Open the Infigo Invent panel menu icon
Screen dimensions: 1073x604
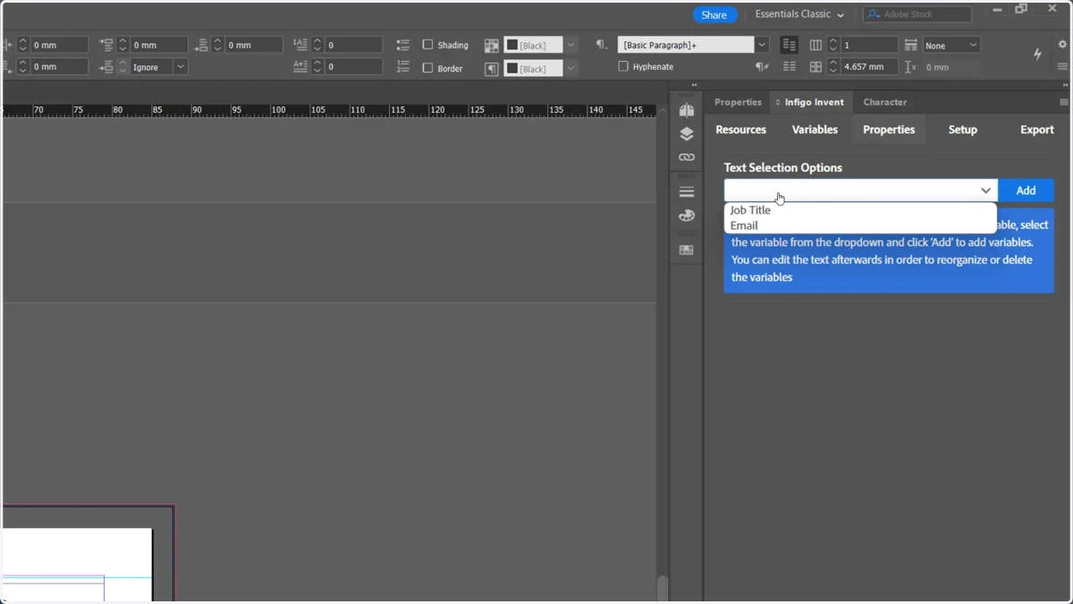[1064, 102]
